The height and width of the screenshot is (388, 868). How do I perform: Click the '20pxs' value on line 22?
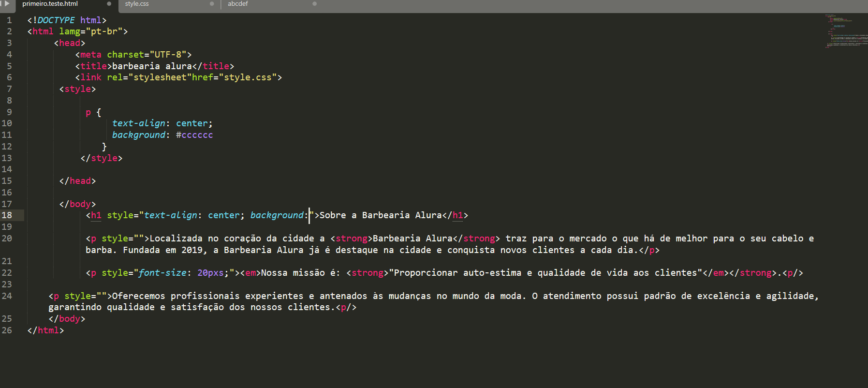click(210, 273)
